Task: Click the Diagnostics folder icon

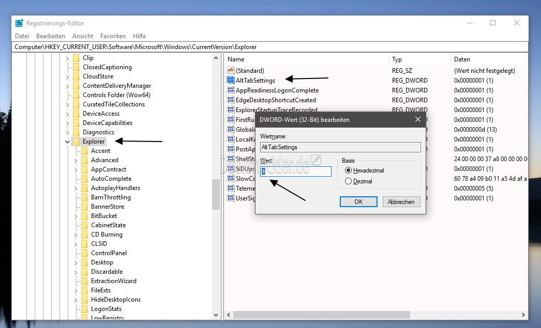Action: pyautogui.click(x=76, y=132)
